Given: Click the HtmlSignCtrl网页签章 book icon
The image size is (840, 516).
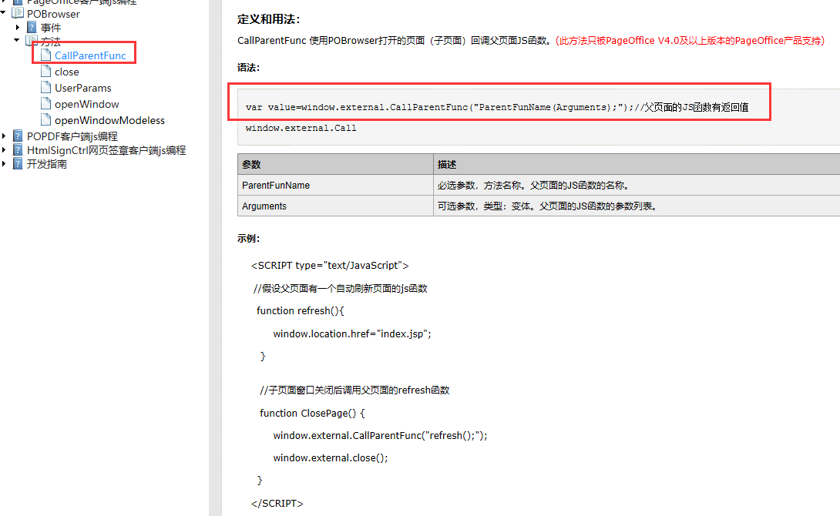Looking at the screenshot, I should (18, 150).
